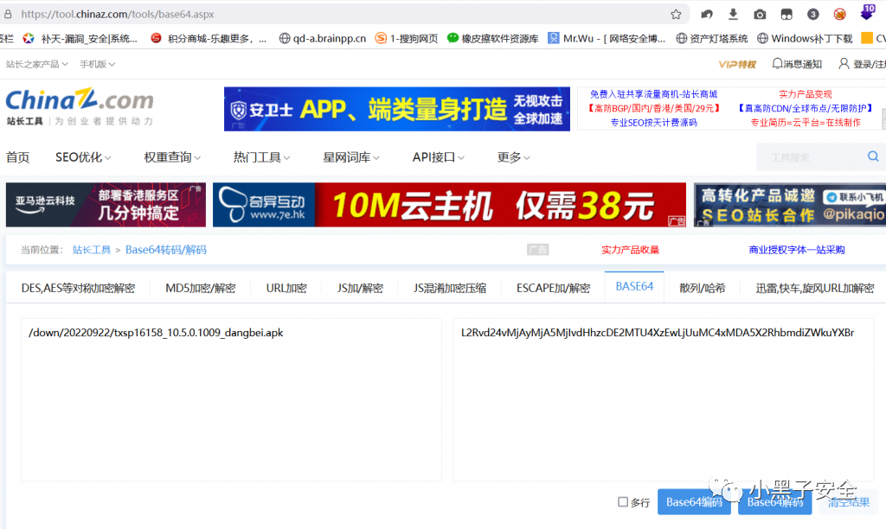The width and height of the screenshot is (886, 529).
Task: Click the bookmark star in address bar
Action: click(676, 15)
